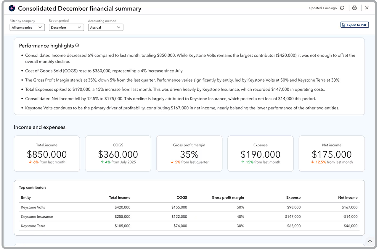Click Keystone Insurance COGS value $122,000

pyautogui.click(x=179, y=217)
